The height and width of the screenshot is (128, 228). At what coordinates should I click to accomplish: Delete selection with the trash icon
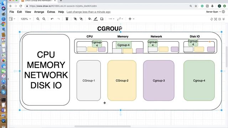[x=67, y=19]
